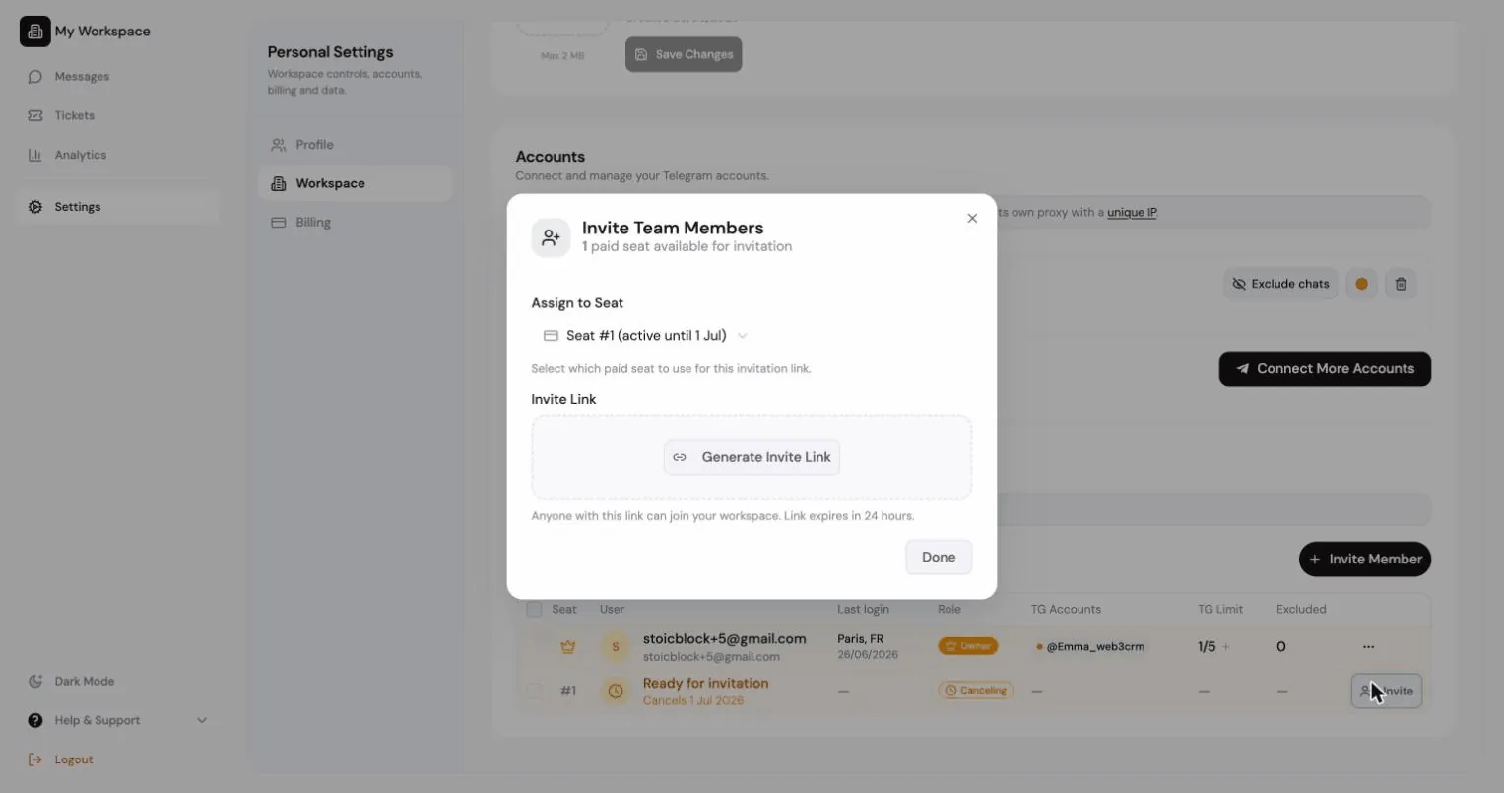Click Done in the invite dialog
Screen dimensions: 1504x793
click(x=939, y=557)
